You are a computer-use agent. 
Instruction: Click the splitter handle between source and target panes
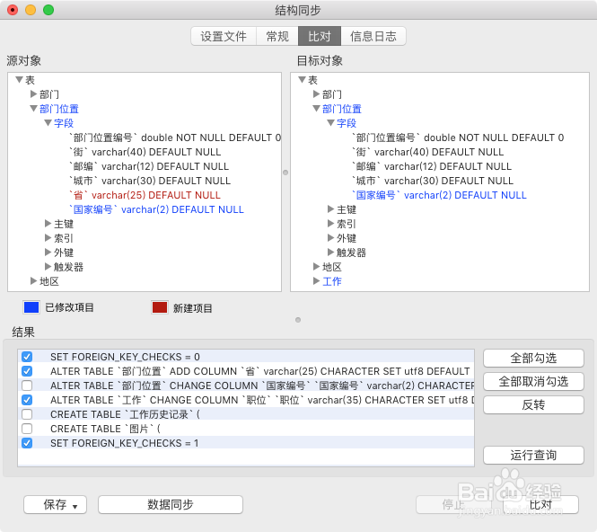(x=285, y=173)
